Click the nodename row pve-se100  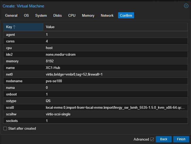click(x=95, y=81)
